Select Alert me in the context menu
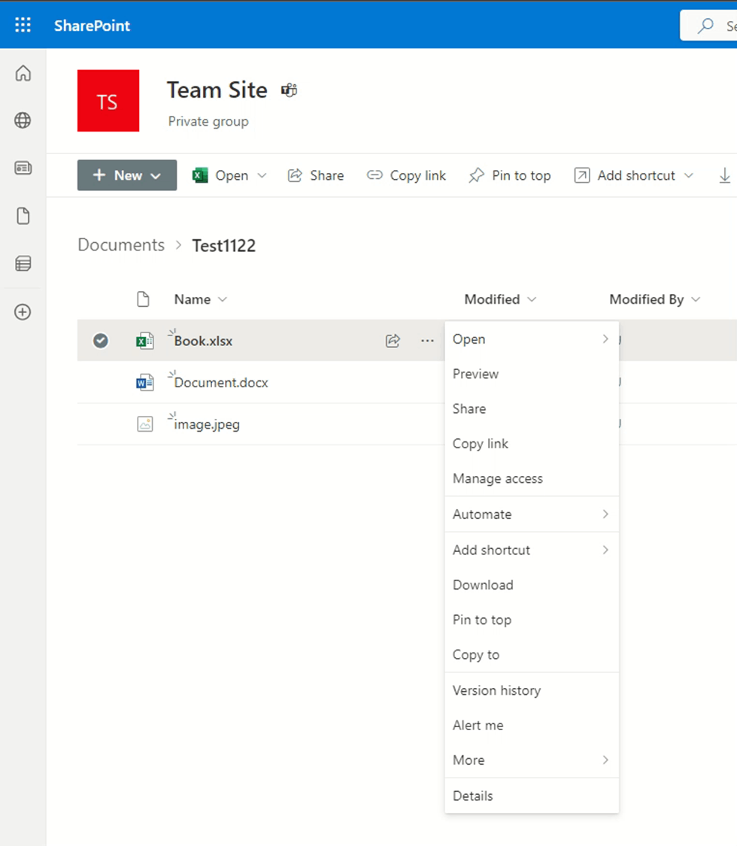The width and height of the screenshot is (737, 846). (532, 725)
